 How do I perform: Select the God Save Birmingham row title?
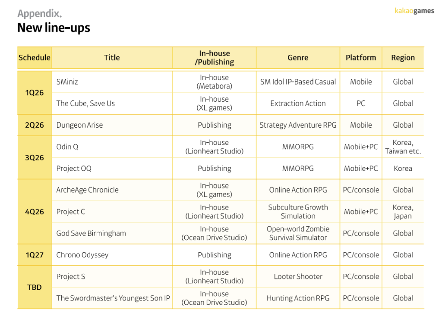click(91, 233)
